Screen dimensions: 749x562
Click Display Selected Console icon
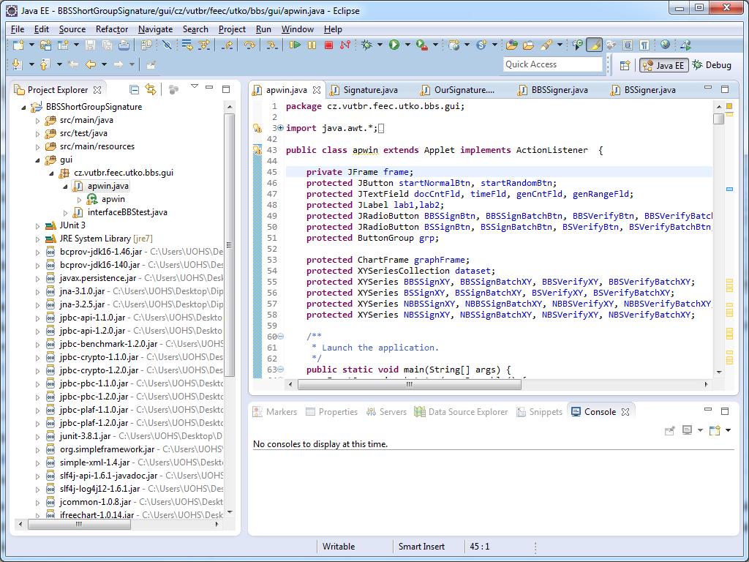click(x=687, y=430)
